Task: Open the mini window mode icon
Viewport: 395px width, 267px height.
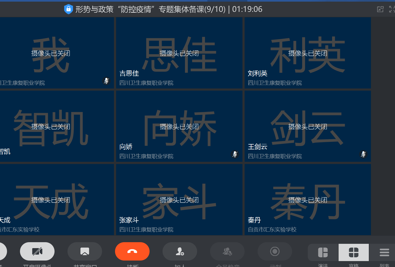Action: [380, 9]
